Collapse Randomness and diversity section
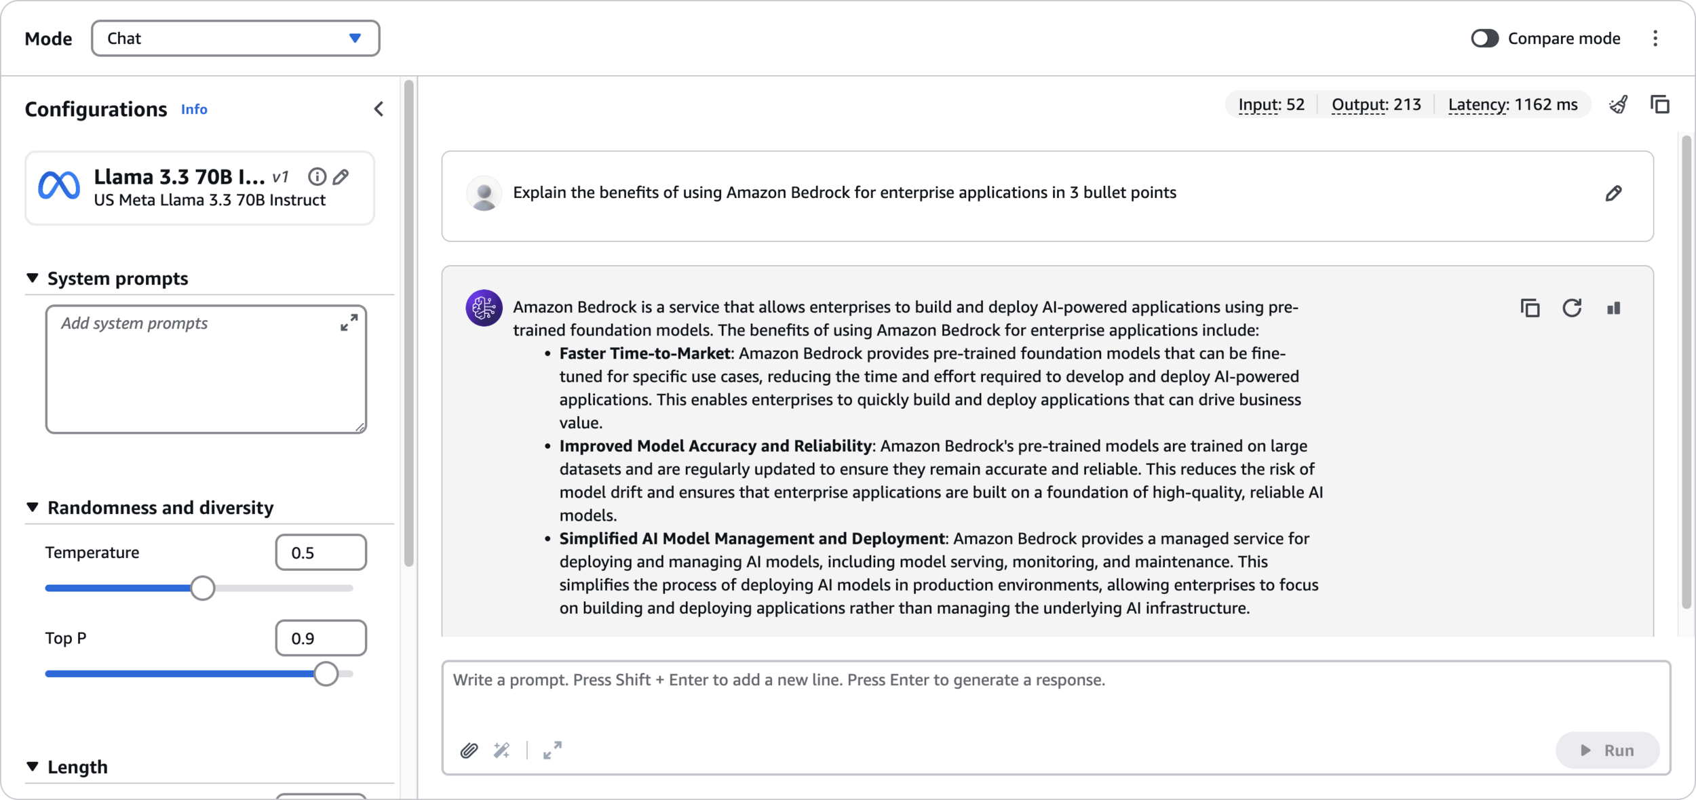Image resolution: width=1696 pixels, height=800 pixels. click(x=33, y=507)
